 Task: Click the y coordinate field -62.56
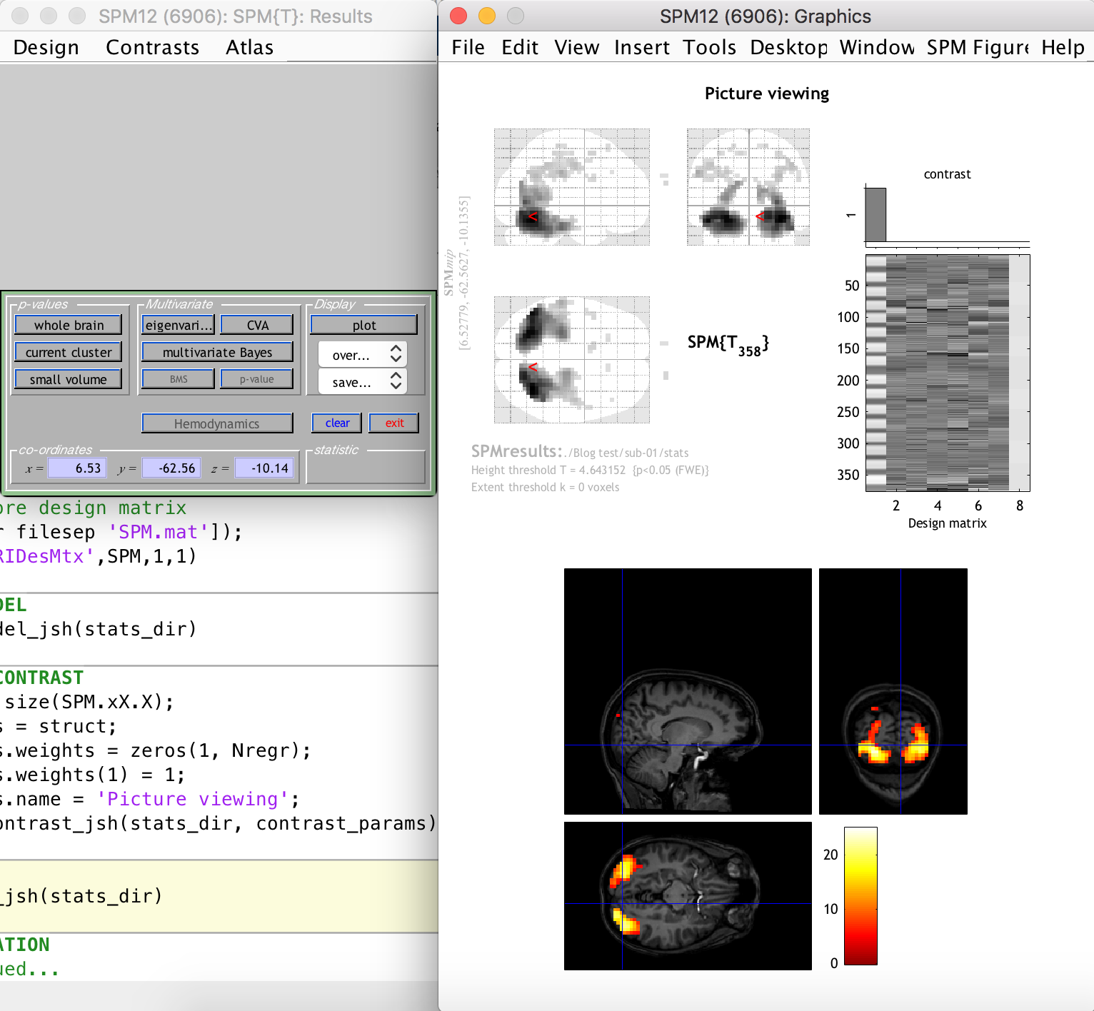[171, 468]
